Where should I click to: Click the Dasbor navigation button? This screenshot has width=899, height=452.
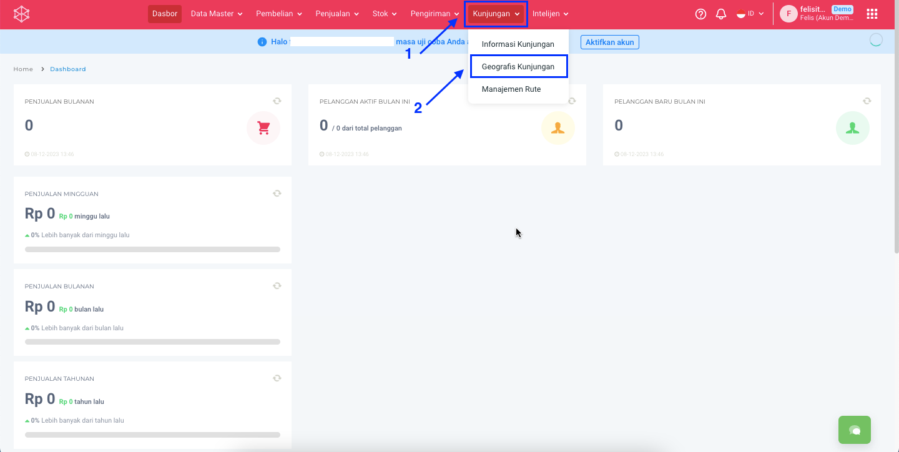(165, 14)
